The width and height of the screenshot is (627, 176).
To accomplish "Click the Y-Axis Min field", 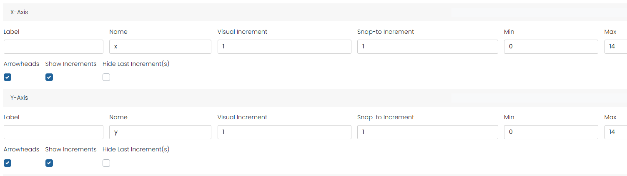I will 551,132.
